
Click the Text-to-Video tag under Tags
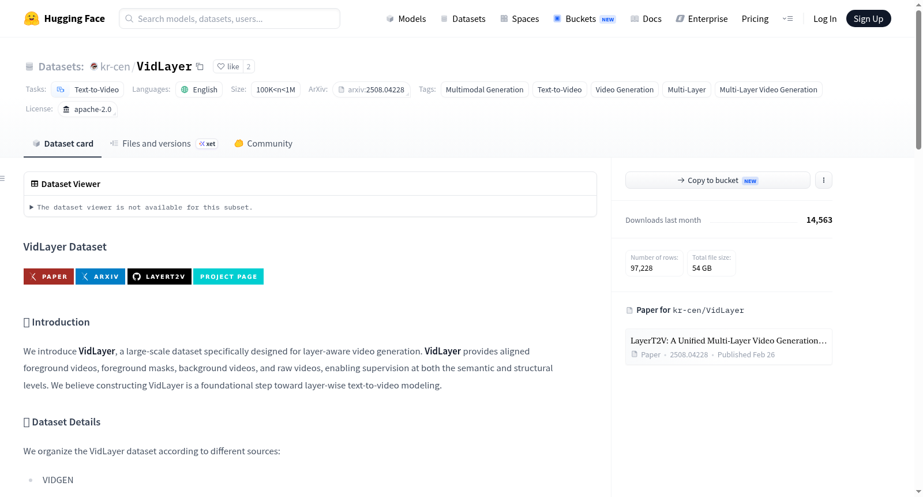point(560,89)
